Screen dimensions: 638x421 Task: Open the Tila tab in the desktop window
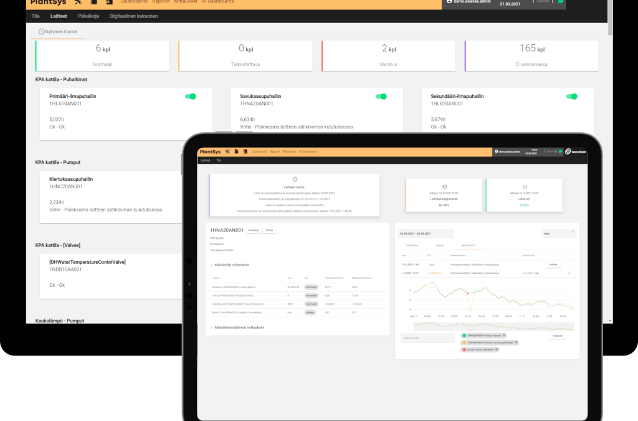click(x=36, y=16)
